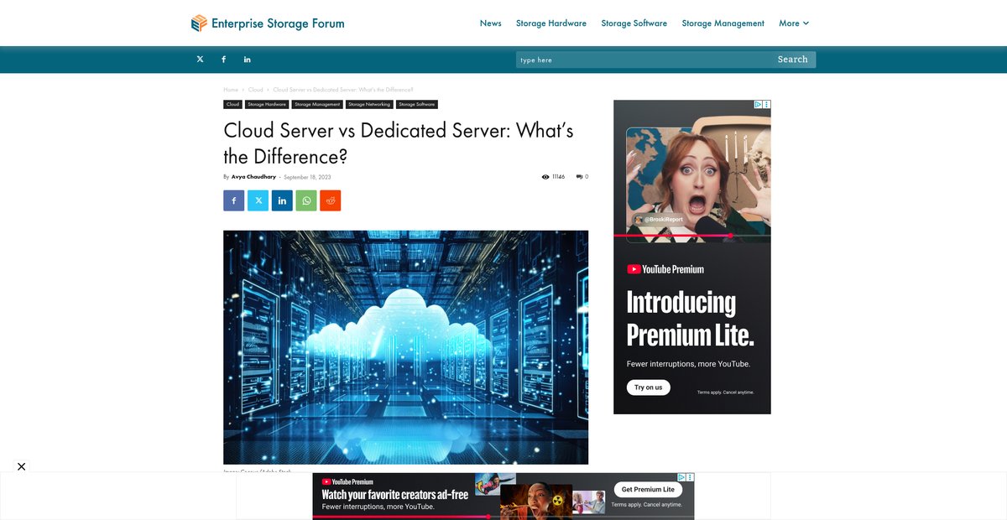The width and height of the screenshot is (1007, 520).
Task: Open the Storage Management menu
Action: pos(723,23)
